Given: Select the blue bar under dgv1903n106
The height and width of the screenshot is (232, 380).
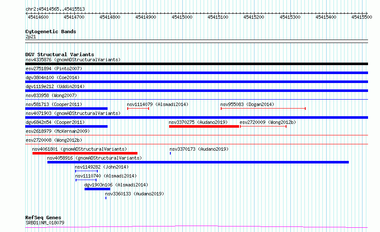Looking at the screenshot, I should click(97, 189).
